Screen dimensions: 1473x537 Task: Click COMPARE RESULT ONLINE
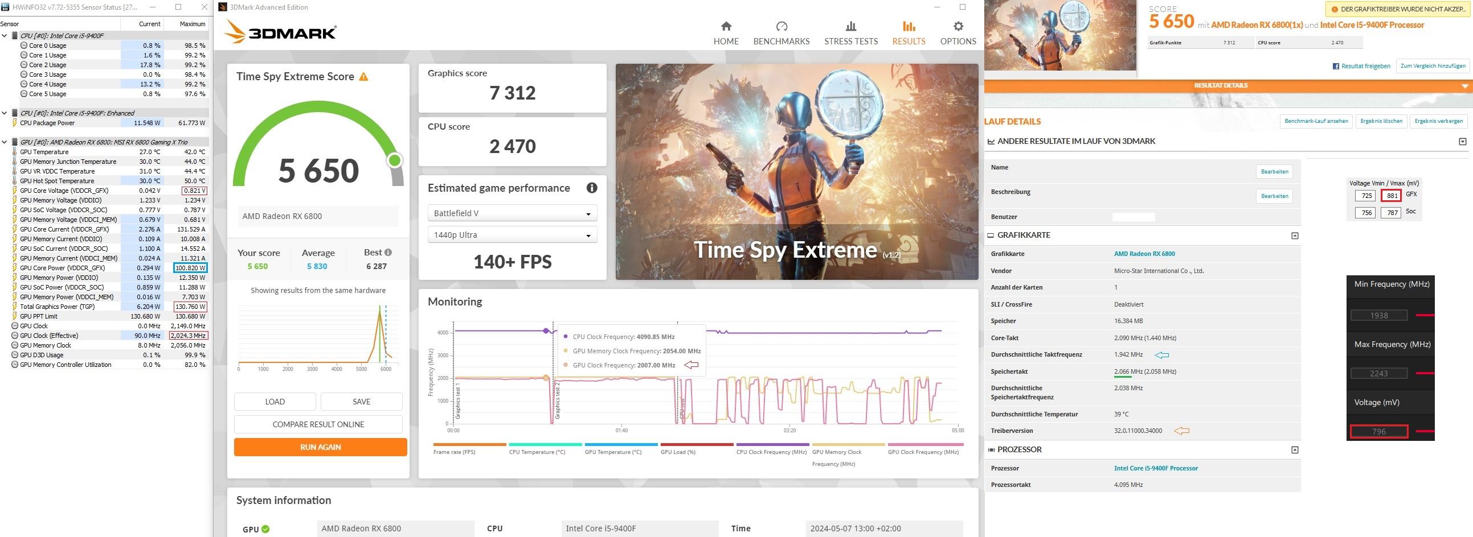click(x=318, y=424)
